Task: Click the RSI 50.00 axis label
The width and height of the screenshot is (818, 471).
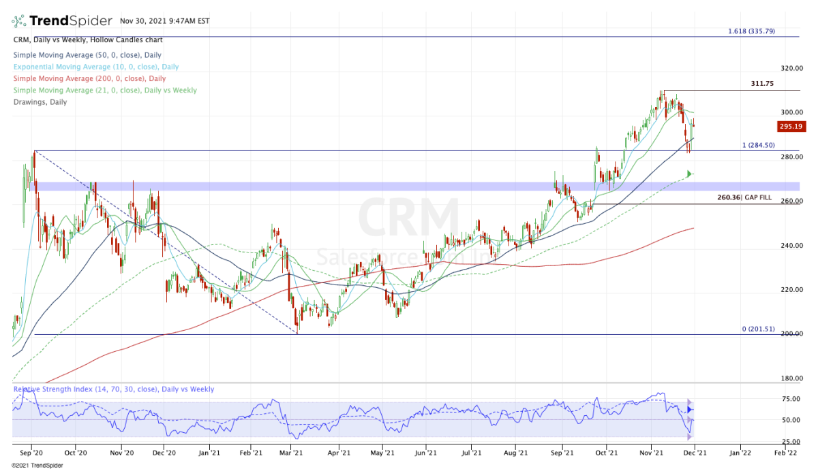Action: (792, 421)
